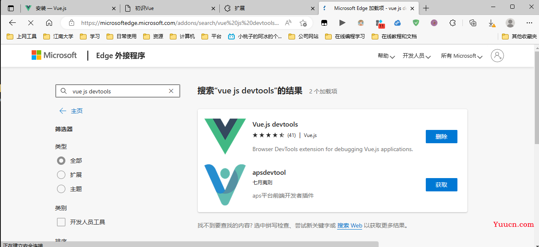This screenshot has height=247, width=539.
Task: Select the 扩展 type radio button
Action: tap(61, 175)
